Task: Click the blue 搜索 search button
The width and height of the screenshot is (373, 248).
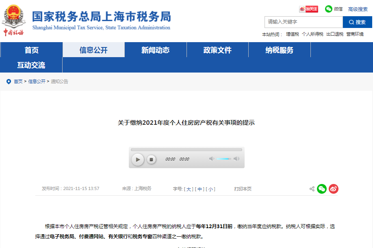Action: [357, 22]
